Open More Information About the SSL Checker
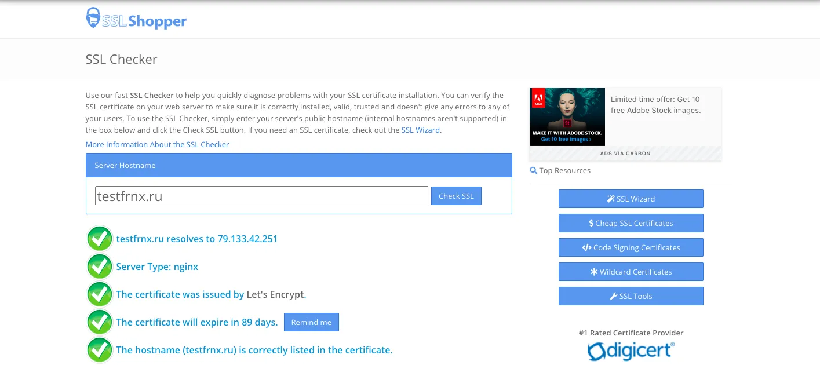 point(157,144)
